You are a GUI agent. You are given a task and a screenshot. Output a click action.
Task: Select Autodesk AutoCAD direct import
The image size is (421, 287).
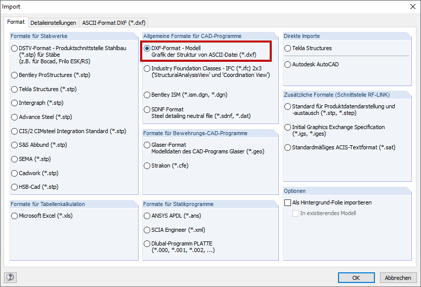288,65
